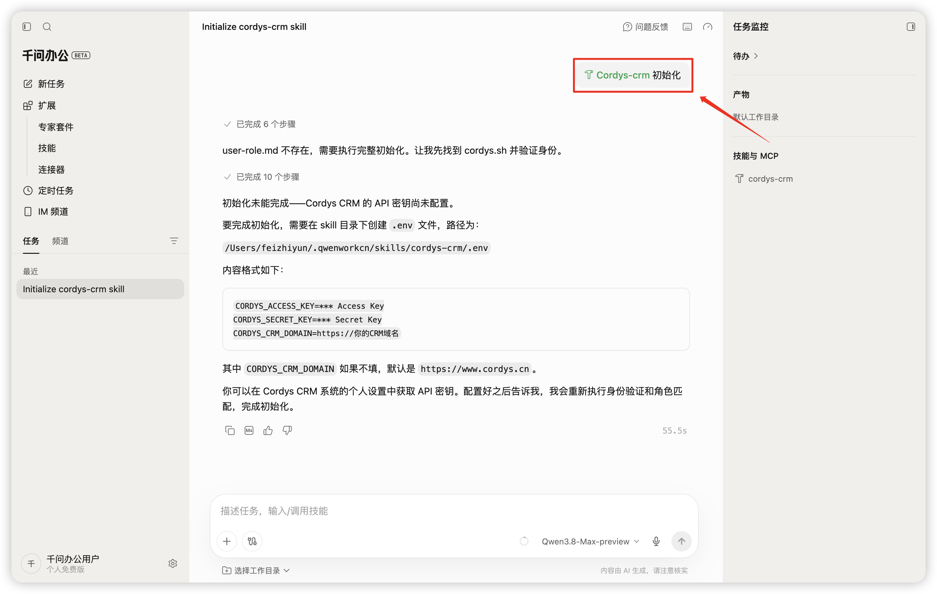Click the plus attachment button
The image size is (937, 594).
[227, 541]
